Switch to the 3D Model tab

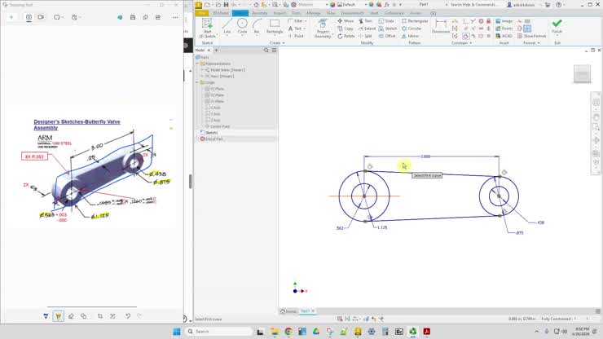pyautogui.click(x=220, y=13)
